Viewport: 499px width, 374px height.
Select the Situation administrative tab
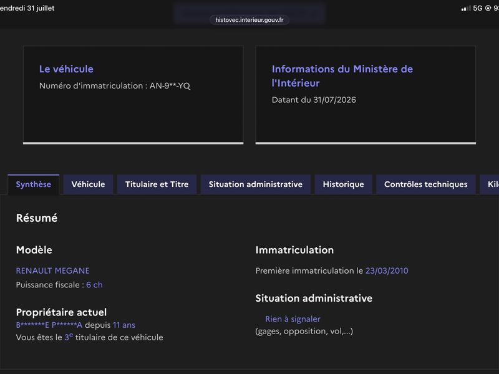pyautogui.click(x=256, y=185)
